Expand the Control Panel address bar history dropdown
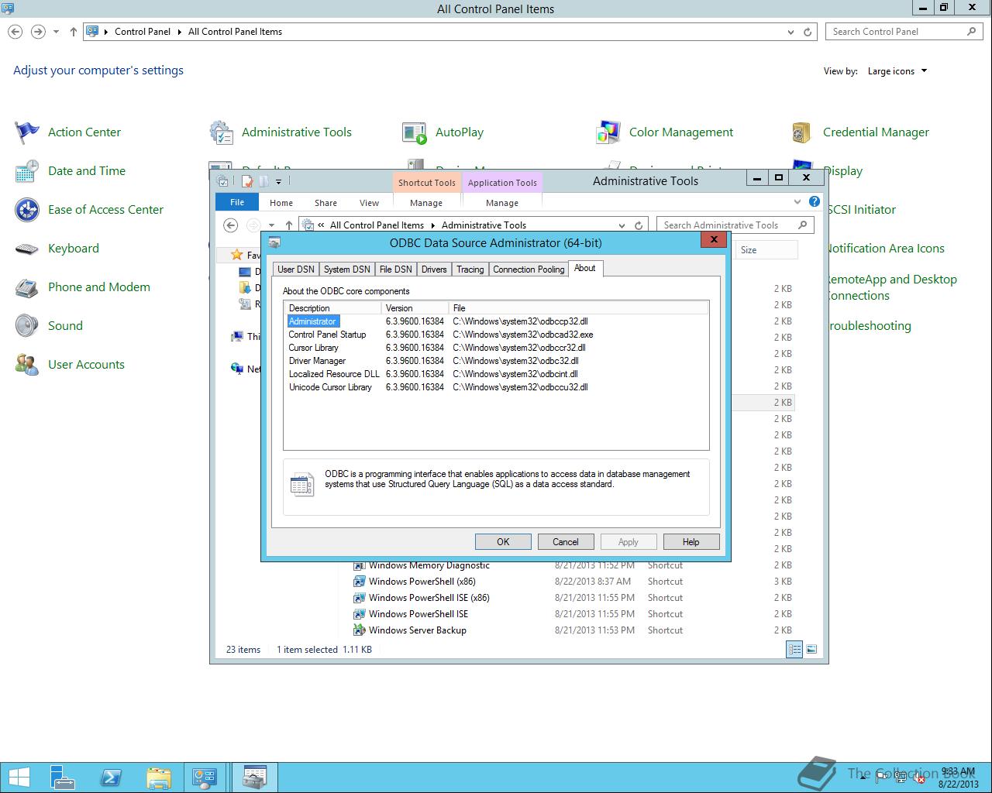The width and height of the screenshot is (992, 793). click(x=790, y=32)
